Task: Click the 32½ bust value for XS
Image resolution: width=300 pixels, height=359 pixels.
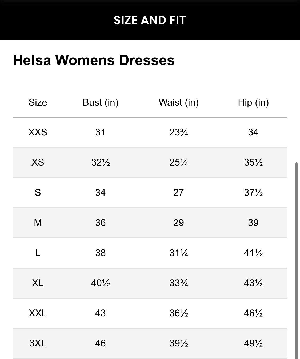Action: click(101, 162)
